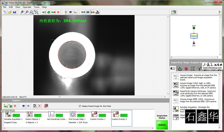Toggle Display Result Image for this State
224x132 pixels.
tap(80, 106)
